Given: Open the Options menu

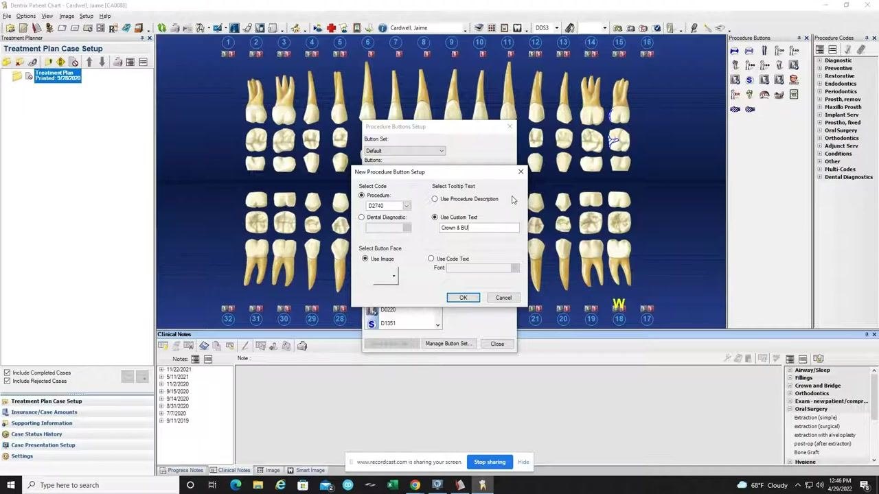Looking at the screenshot, I should 26,16.
